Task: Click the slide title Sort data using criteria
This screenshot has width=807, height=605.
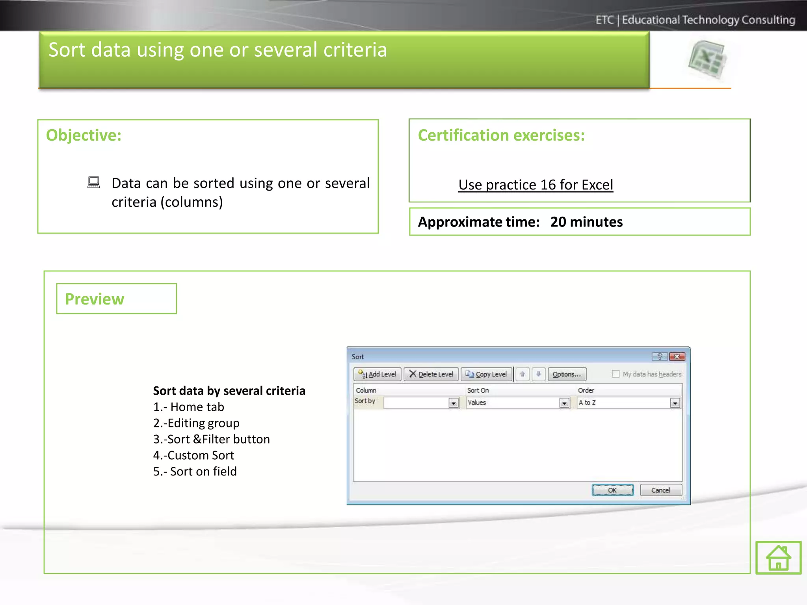Action: click(218, 50)
